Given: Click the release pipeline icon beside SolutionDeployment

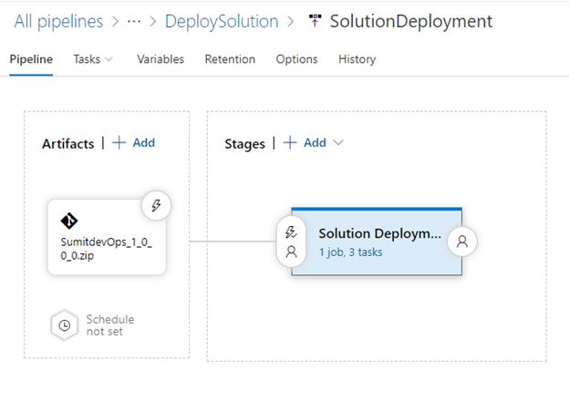Looking at the screenshot, I should (x=315, y=21).
